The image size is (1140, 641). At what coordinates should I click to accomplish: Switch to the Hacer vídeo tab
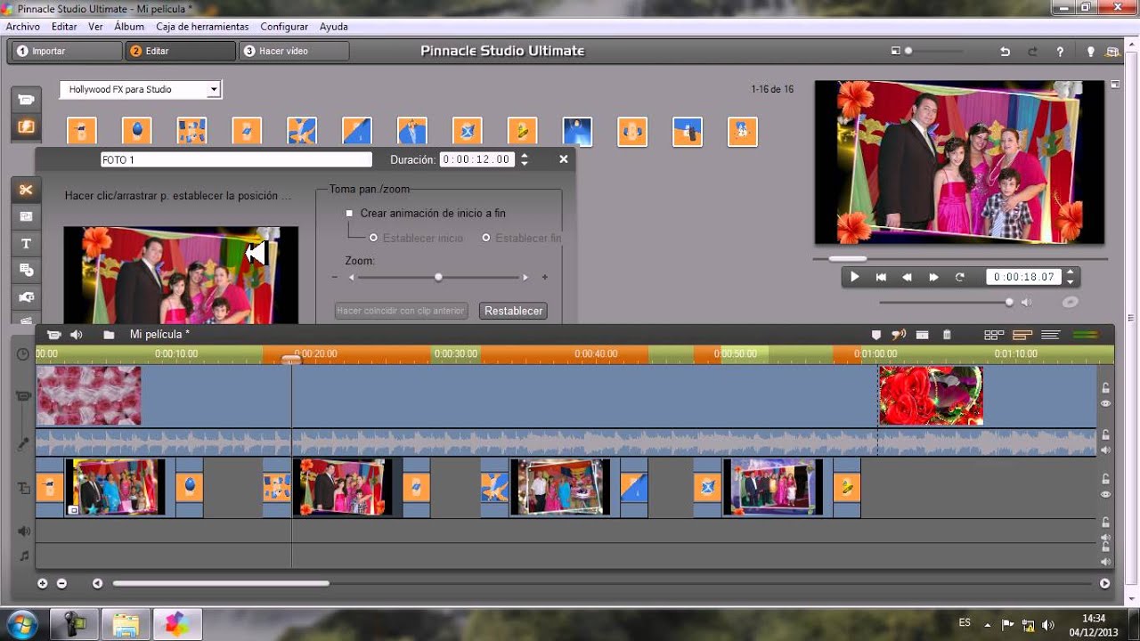point(293,51)
